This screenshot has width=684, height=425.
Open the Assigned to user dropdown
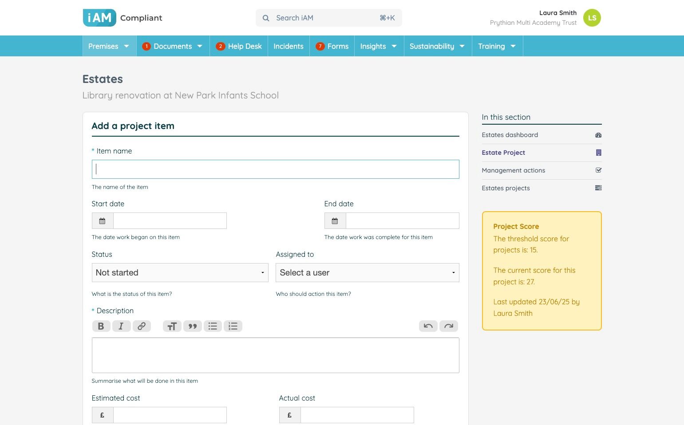(367, 273)
